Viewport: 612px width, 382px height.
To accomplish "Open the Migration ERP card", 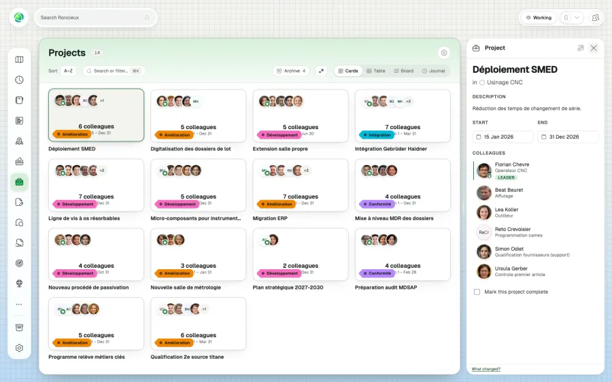I will [x=301, y=185].
